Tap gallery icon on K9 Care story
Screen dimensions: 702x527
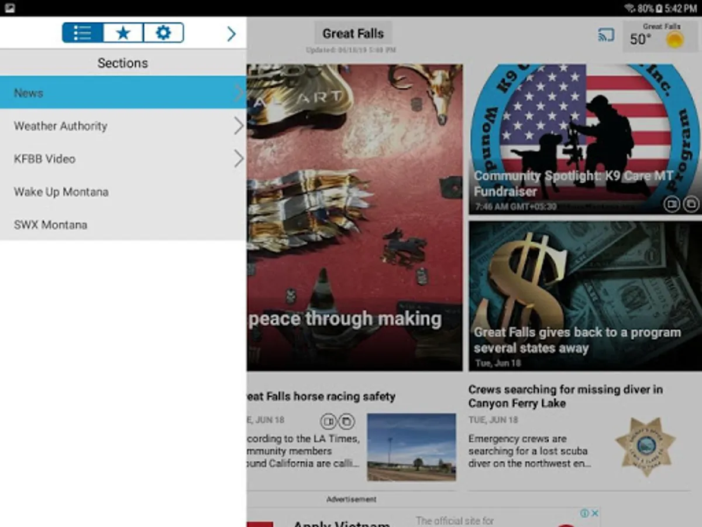point(691,204)
